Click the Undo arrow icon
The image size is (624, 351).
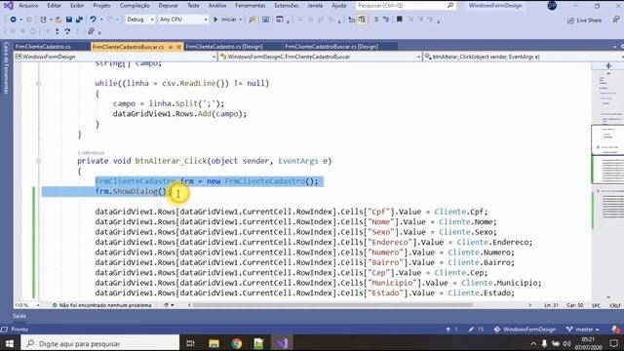coord(94,19)
